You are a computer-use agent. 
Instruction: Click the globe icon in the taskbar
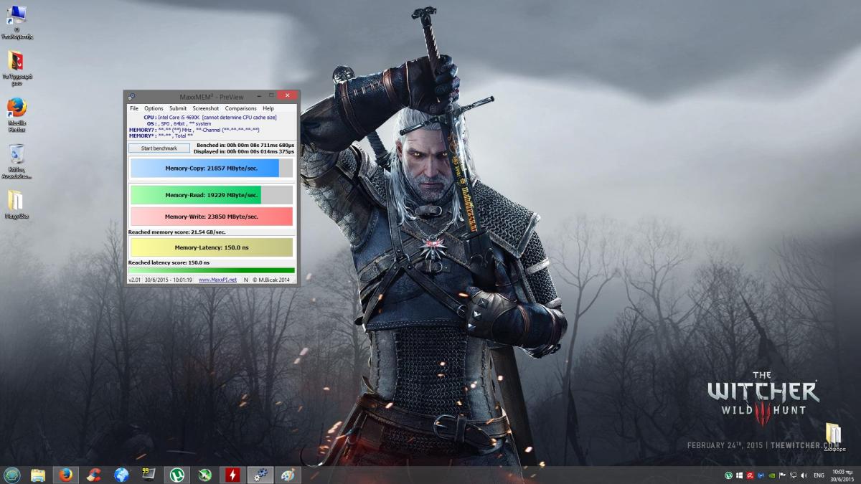click(x=121, y=475)
